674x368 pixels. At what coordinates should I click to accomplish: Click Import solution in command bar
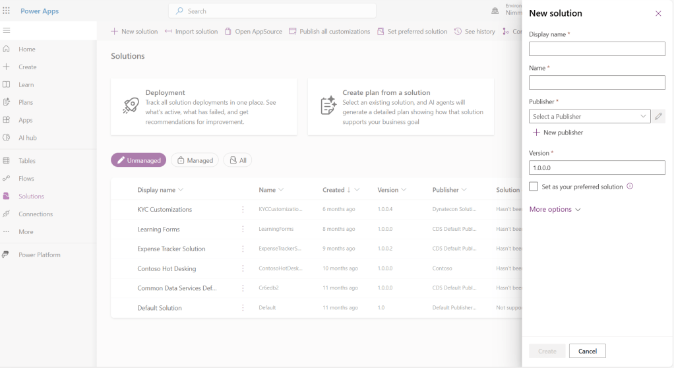pos(191,32)
